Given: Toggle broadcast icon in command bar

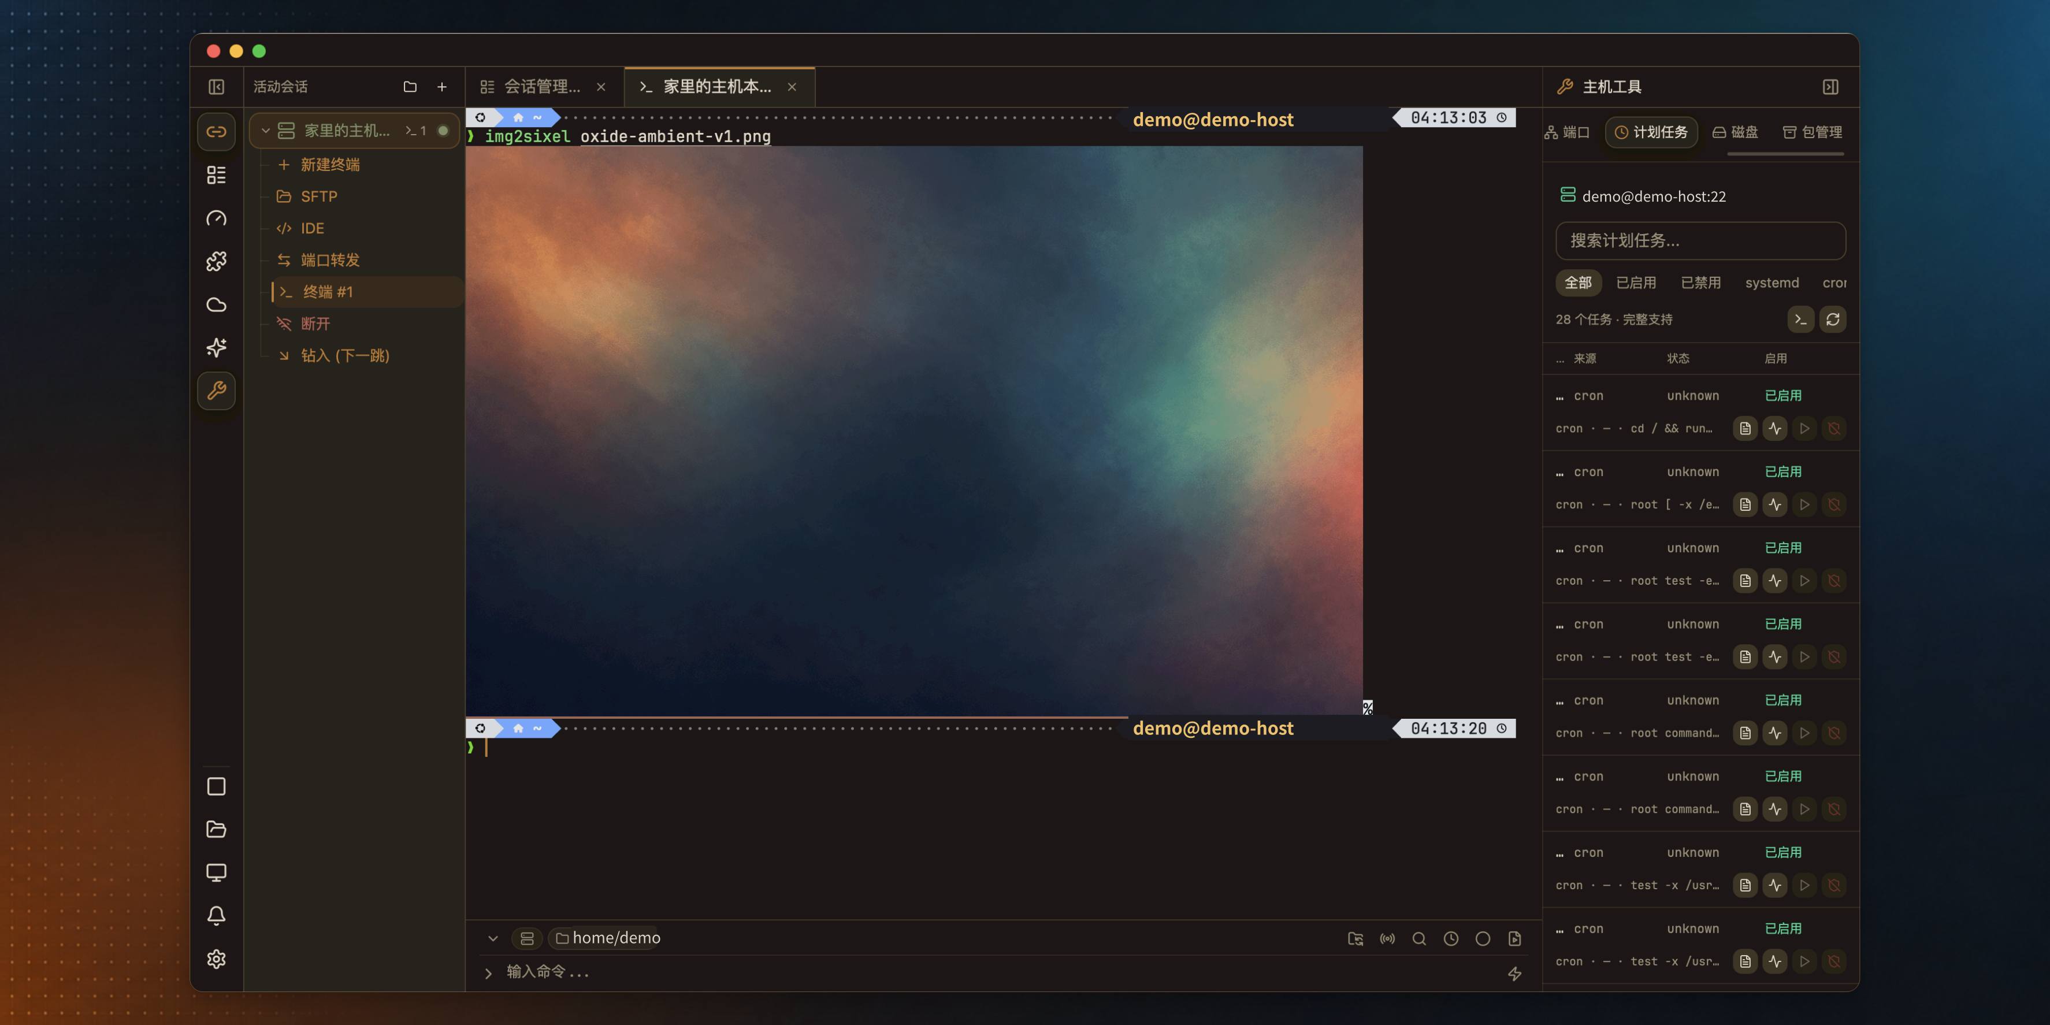Looking at the screenshot, I should [1387, 939].
